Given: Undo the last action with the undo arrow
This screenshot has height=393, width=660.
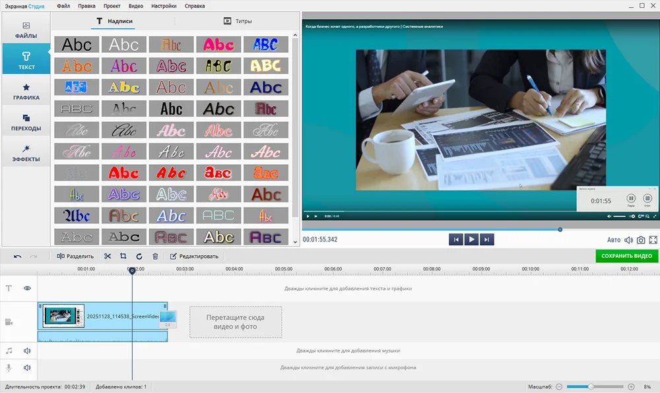Looking at the screenshot, I should tap(18, 256).
